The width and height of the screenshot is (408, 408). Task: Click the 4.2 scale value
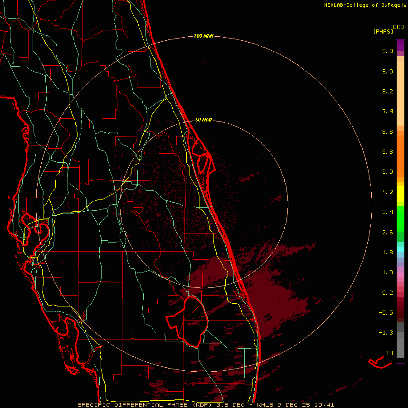388,192
